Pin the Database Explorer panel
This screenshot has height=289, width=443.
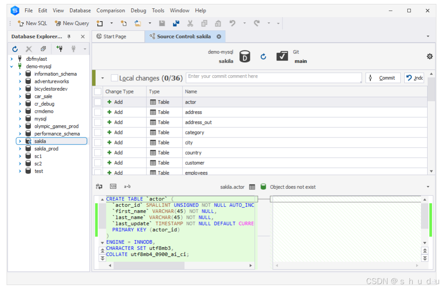click(x=69, y=36)
